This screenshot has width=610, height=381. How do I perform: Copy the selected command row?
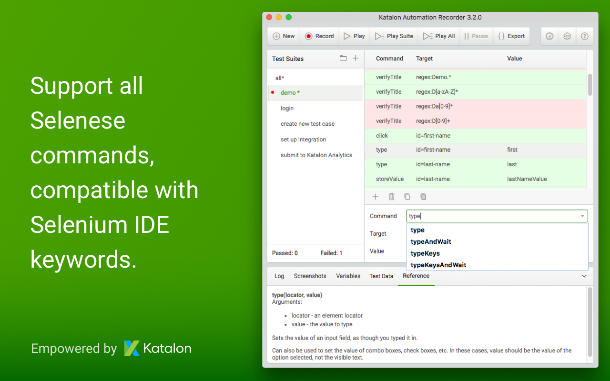click(407, 197)
